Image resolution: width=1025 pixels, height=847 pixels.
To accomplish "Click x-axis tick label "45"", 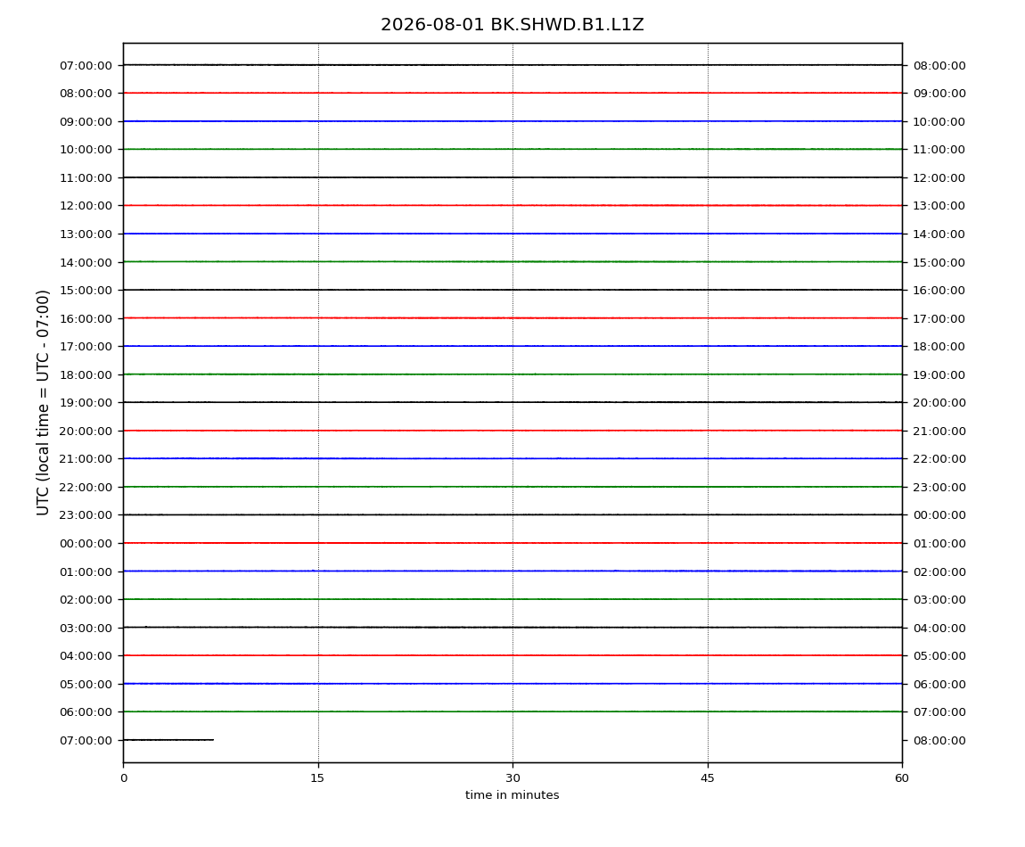I will [708, 778].
